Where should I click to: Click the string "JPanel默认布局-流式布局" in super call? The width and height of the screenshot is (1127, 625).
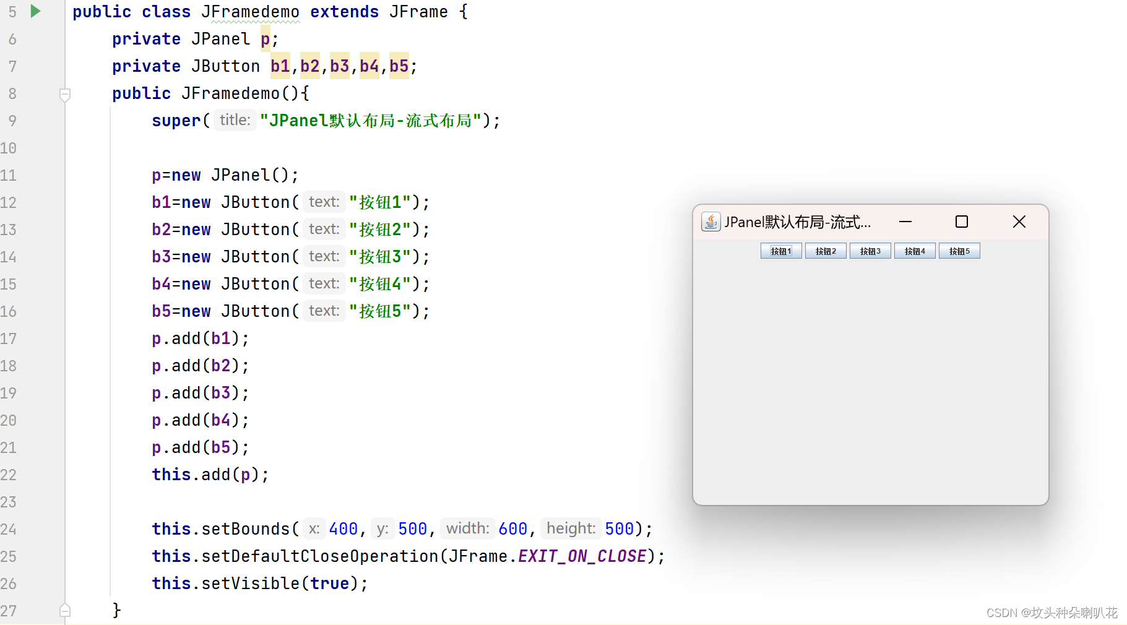point(371,120)
